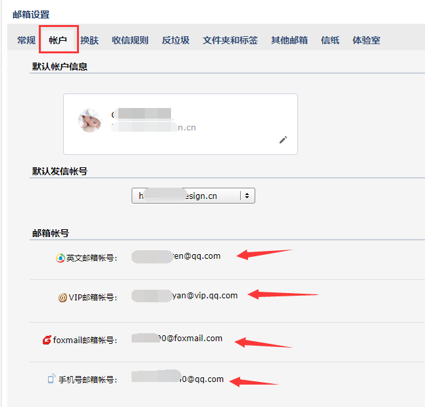Go to the 收信规则 tab
The image size is (425, 407).
(130, 40)
